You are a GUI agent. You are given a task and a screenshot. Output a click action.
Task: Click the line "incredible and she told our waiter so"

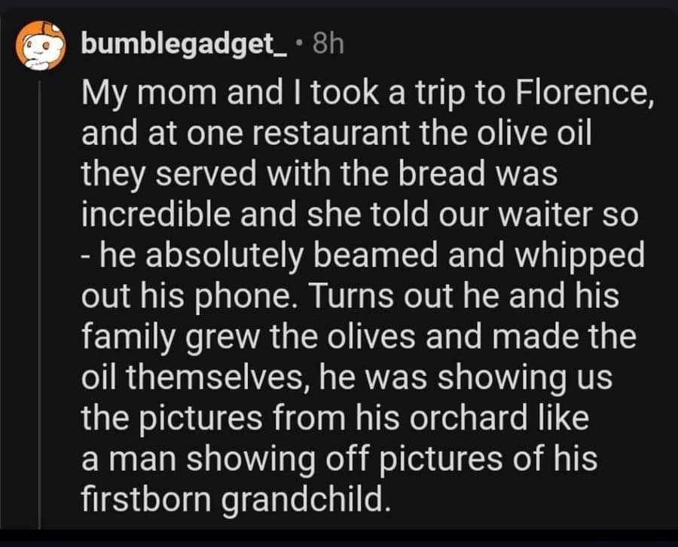coord(359,215)
